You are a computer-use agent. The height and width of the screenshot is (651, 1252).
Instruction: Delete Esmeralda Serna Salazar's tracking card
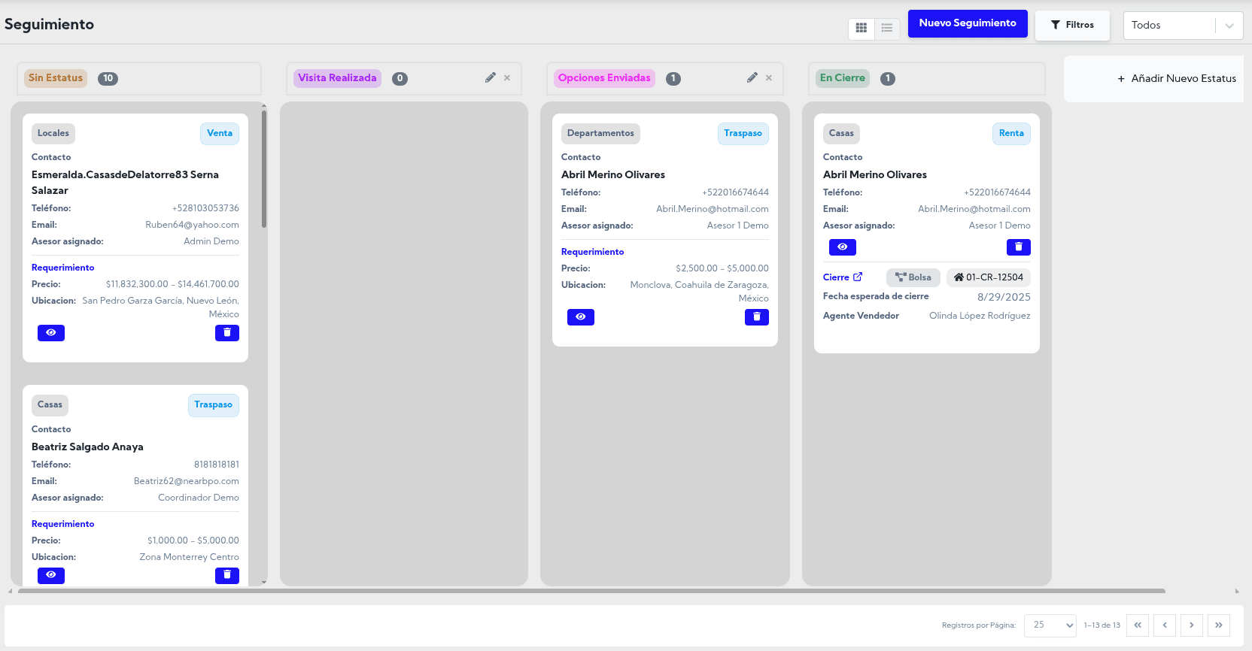226,332
